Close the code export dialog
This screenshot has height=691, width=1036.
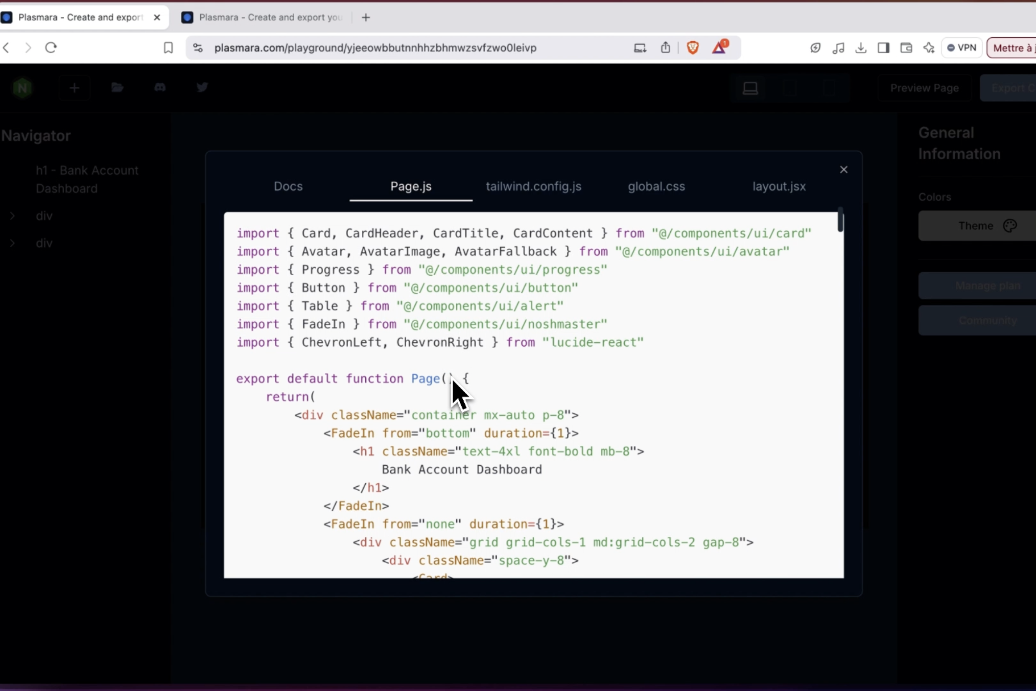click(843, 170)
